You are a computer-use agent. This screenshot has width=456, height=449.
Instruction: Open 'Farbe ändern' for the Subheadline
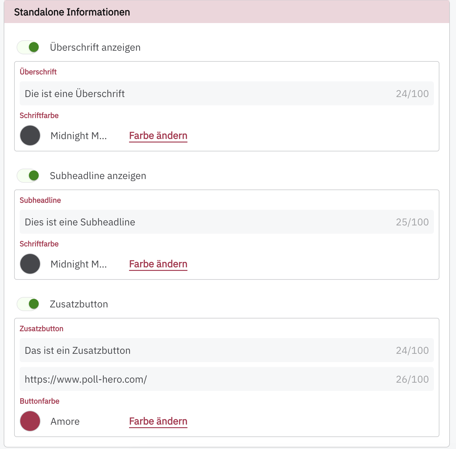(158, 264)
